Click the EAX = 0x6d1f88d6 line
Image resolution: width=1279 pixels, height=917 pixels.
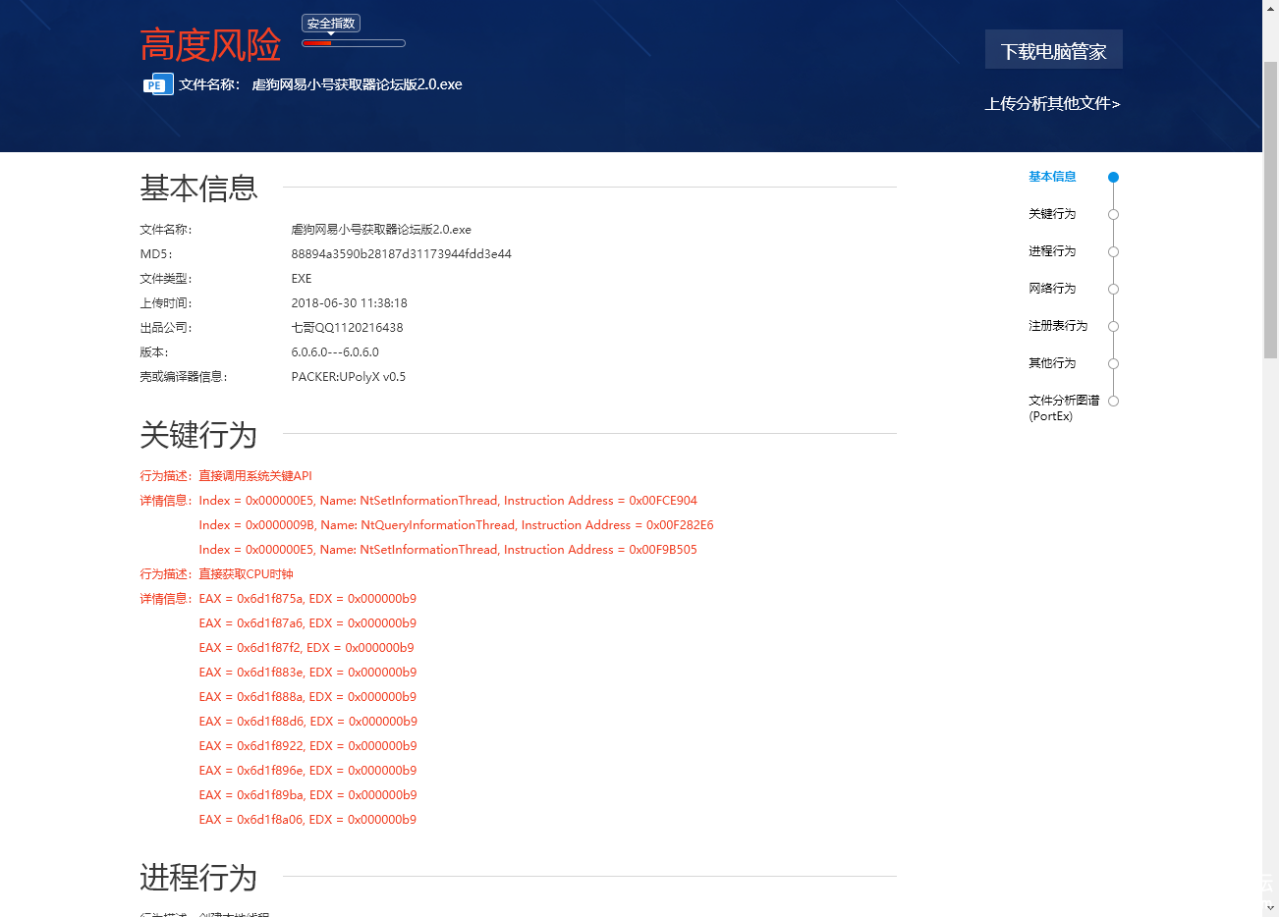307,722
